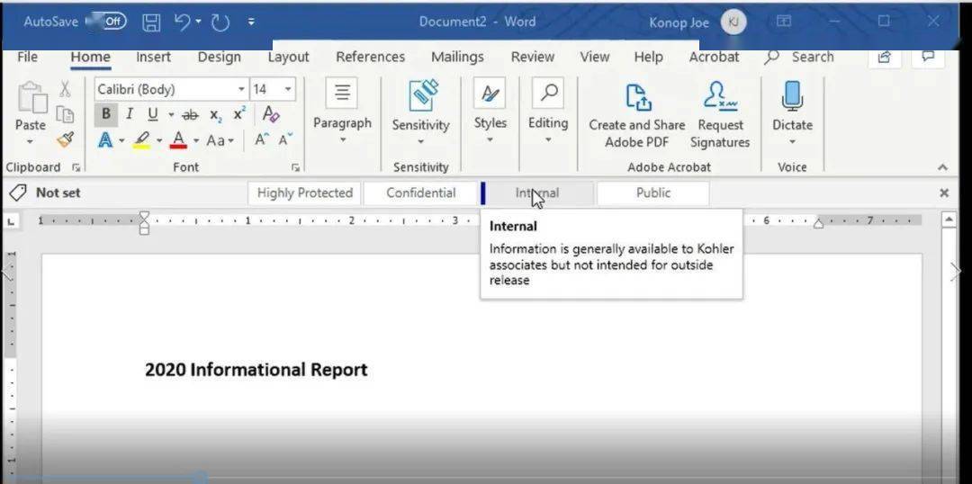Click the Increase Font Size icon

tap(262, 140)
